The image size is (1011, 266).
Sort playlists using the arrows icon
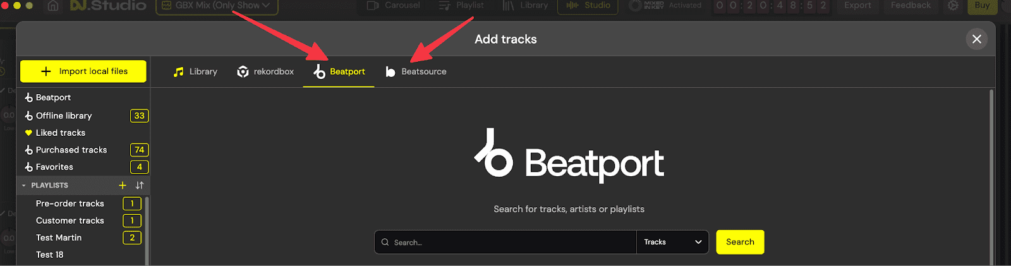coord(140,185)
